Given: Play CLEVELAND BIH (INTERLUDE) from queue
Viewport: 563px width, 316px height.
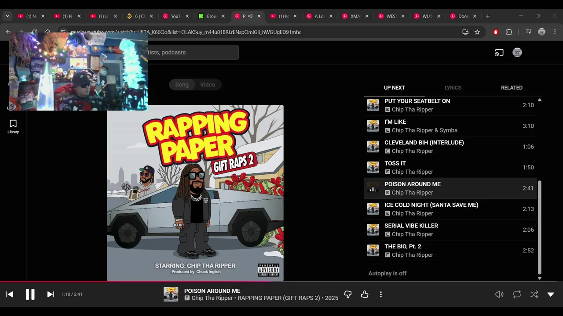Looking at the screenshot, I should [x=450, y=147].
